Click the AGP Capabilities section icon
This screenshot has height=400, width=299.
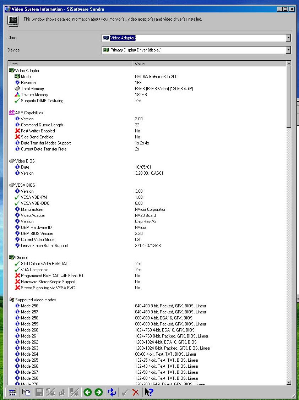[11, 112]
